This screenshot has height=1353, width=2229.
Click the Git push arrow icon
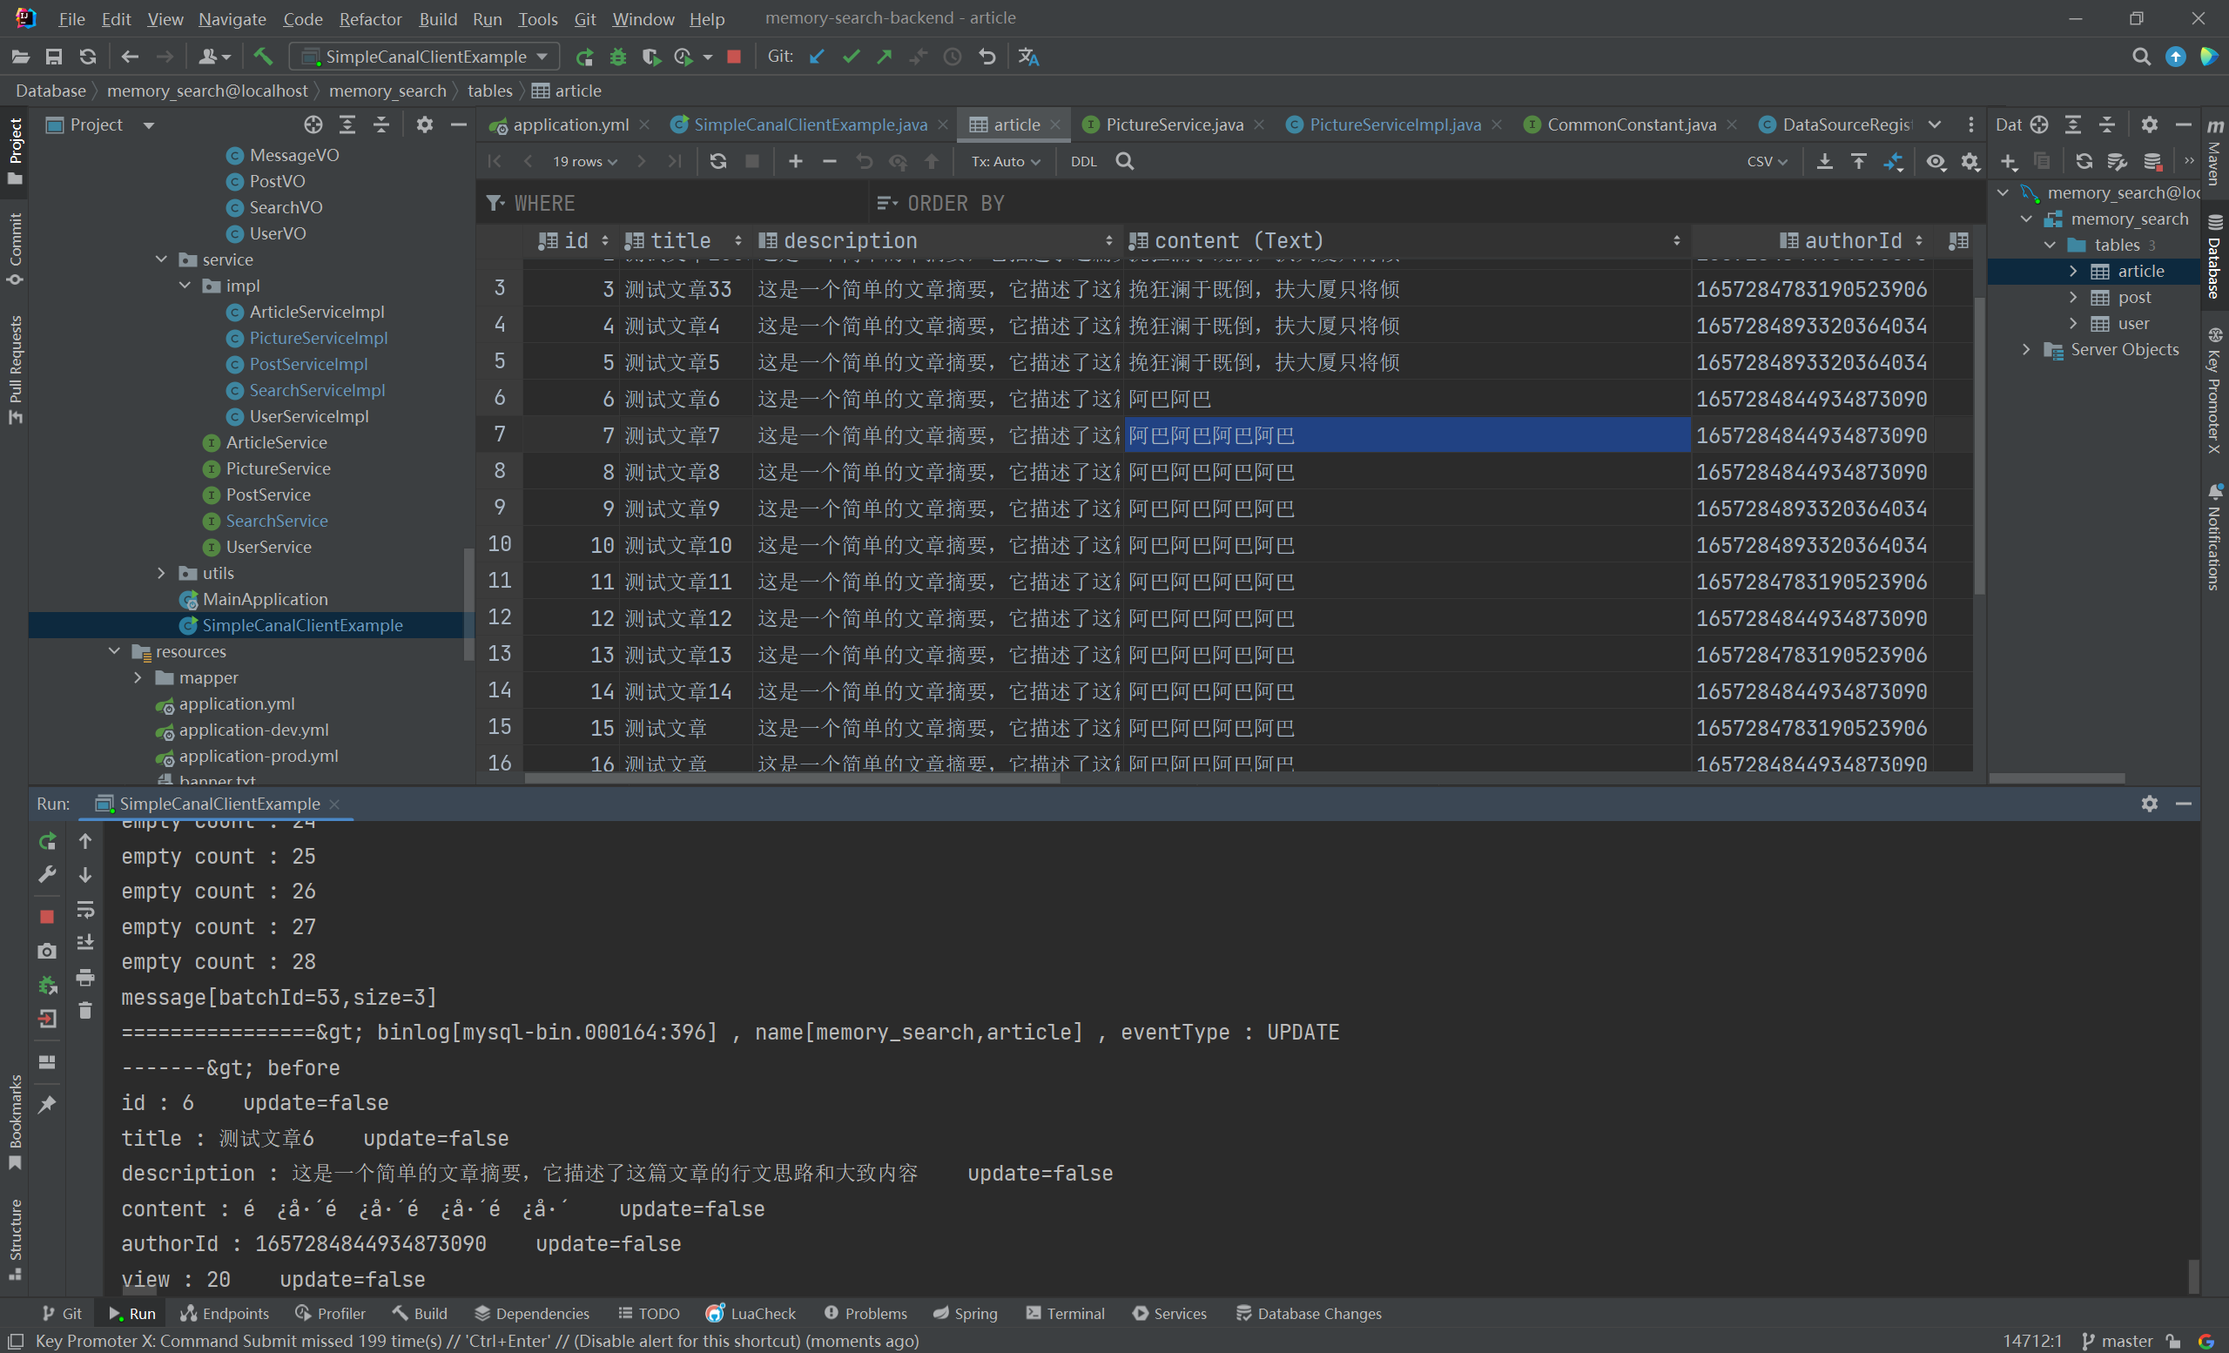[885, 57]
